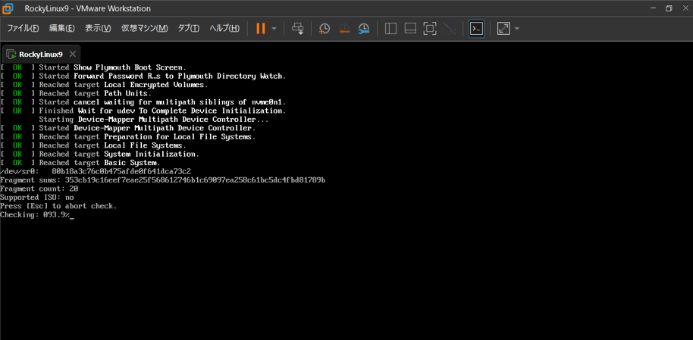
Task: Click the 'Fragment sums' line in console
Action: coord(163,180)
